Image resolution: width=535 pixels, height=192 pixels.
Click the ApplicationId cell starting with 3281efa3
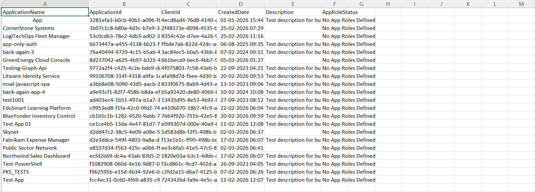[x=124, y=20]
